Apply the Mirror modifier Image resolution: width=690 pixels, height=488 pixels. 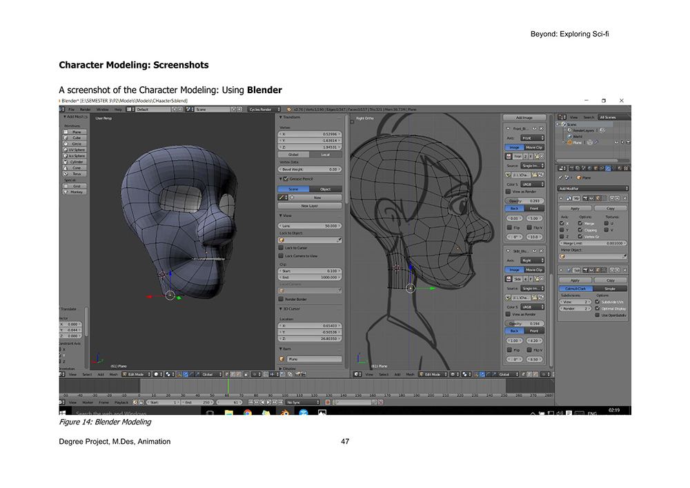[x=575, y=208]
